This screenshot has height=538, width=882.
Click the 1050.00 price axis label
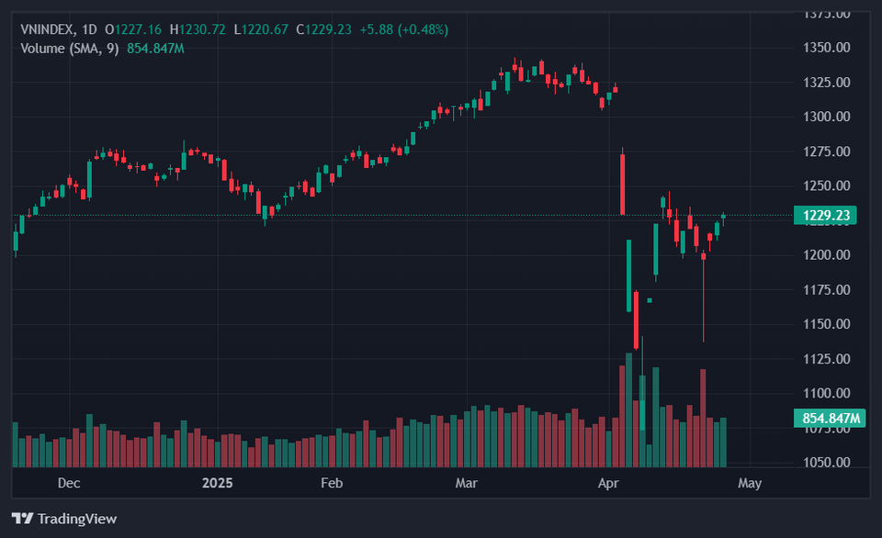[x=826, y=462]
